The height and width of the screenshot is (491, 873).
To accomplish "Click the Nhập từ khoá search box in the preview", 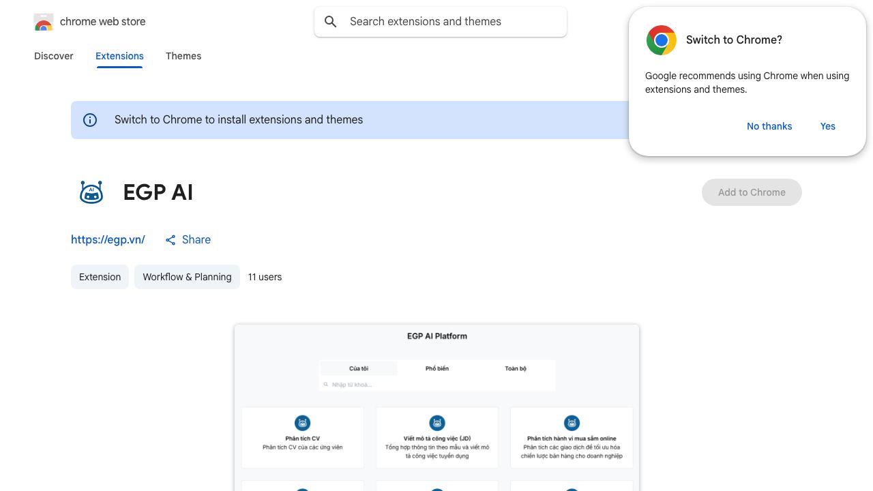I will pyautogui.click(x=437, y=385).
